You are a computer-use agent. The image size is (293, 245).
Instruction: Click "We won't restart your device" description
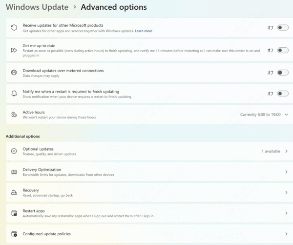click(59, 117)
